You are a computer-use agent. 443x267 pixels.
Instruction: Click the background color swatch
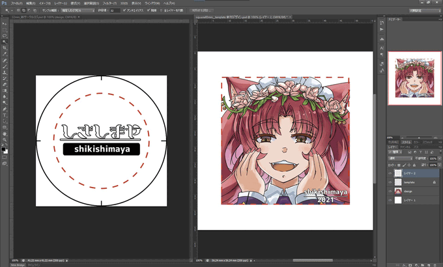pyautogui.click(x=6, y=152)
